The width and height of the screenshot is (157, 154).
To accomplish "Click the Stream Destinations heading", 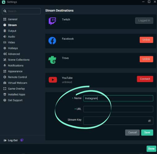I will 59,10.
